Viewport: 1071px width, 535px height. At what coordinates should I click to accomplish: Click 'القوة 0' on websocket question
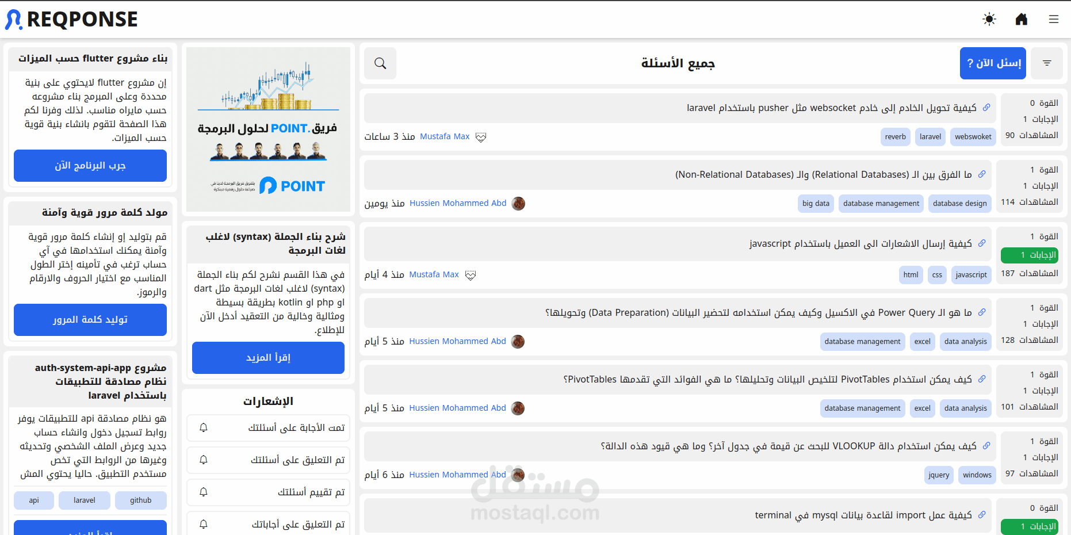click(x=1044, y=103)
